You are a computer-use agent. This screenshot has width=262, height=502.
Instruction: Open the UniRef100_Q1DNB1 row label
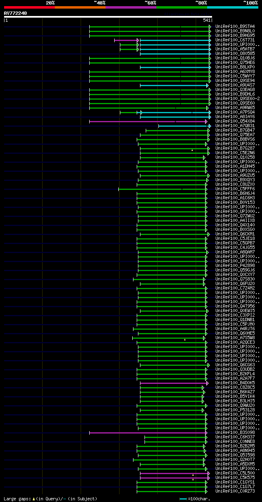click(x=235, y=320)
